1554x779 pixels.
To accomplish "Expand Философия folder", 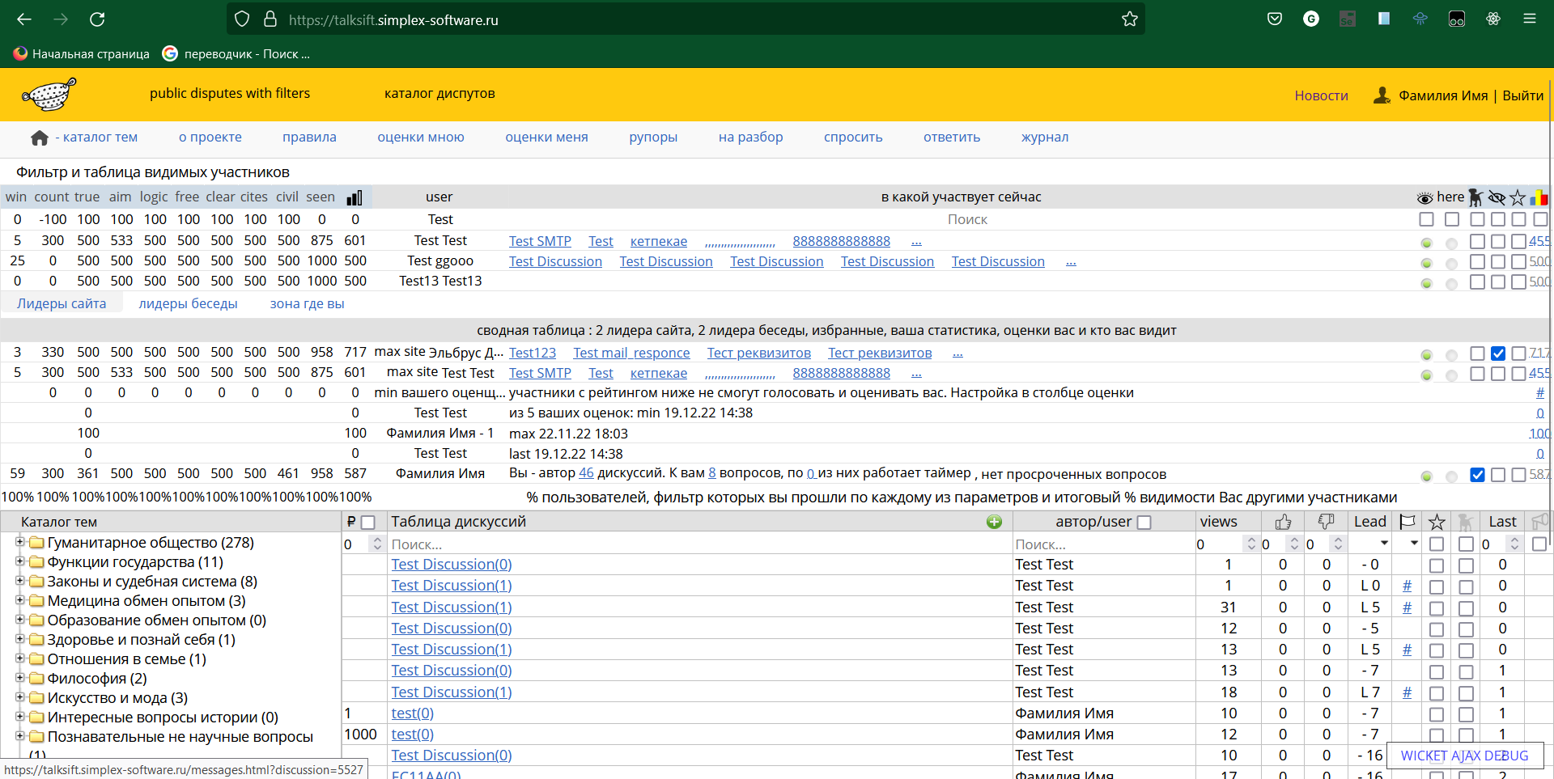I will tap(19, 677).
